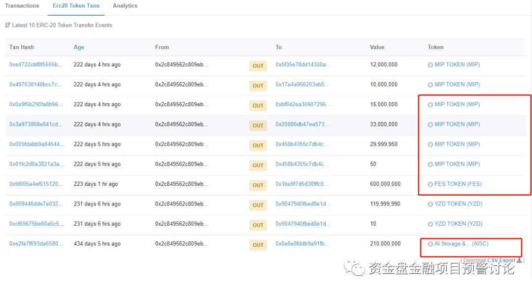
Task: Click the FES TOKEN circular icon
Action: coord(430,184)
